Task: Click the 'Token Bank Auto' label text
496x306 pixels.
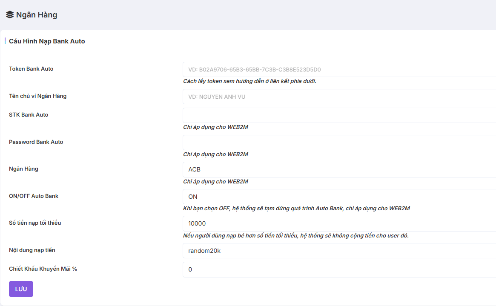Action: (31, 69)
